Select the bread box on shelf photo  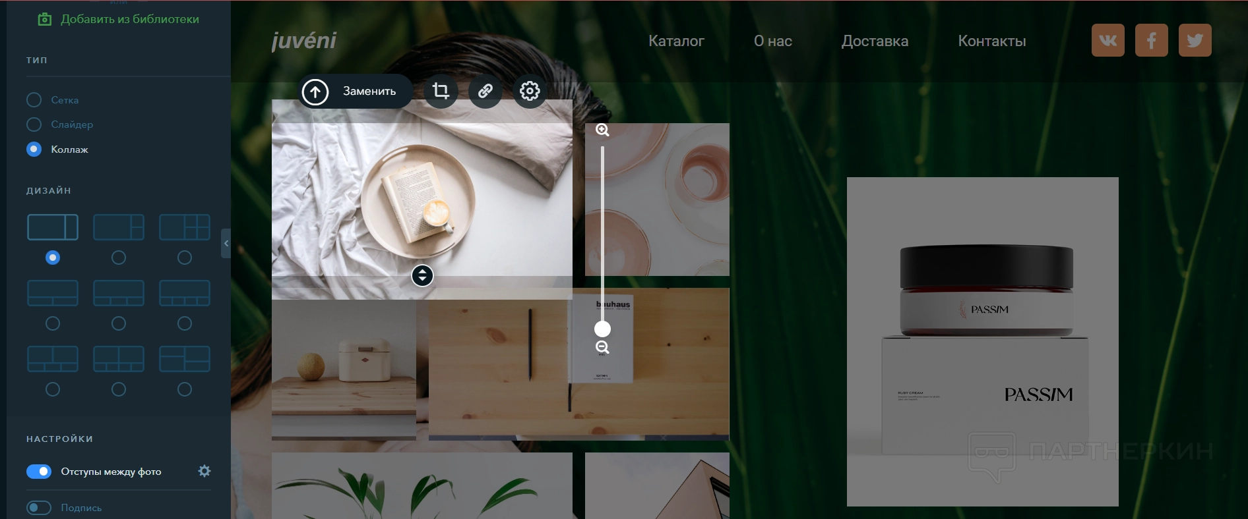click(x=344, y=369)
